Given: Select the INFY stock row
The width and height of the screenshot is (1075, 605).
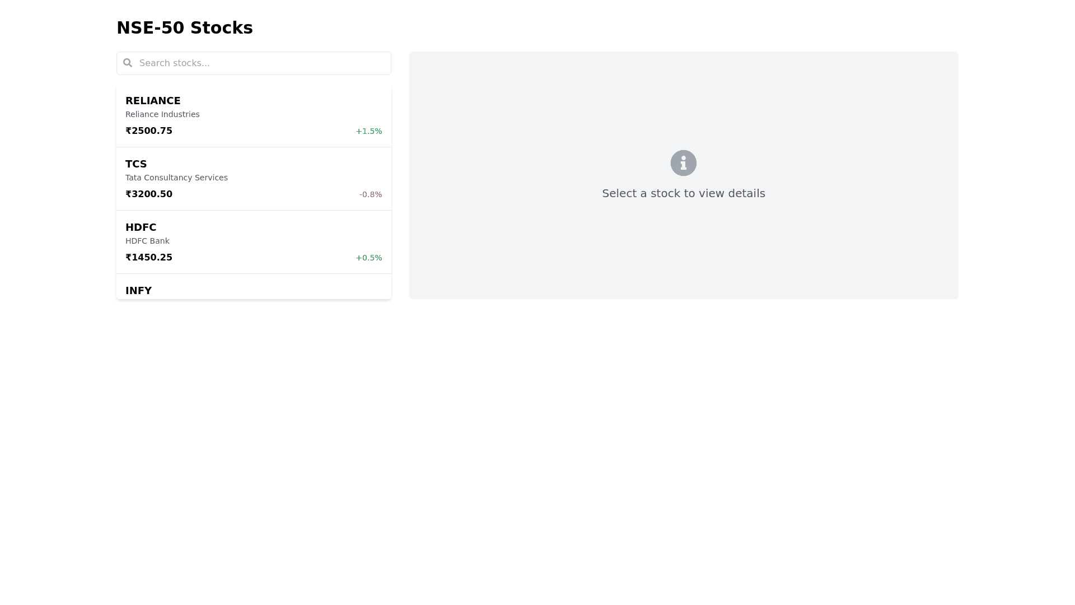Looking at the screenshot, I should tap(253, 290).
